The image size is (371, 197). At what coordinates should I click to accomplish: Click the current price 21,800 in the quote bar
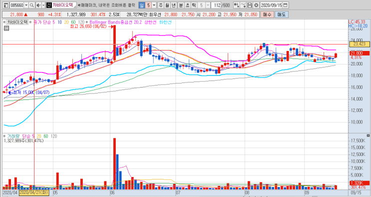(x=16, y=14)
